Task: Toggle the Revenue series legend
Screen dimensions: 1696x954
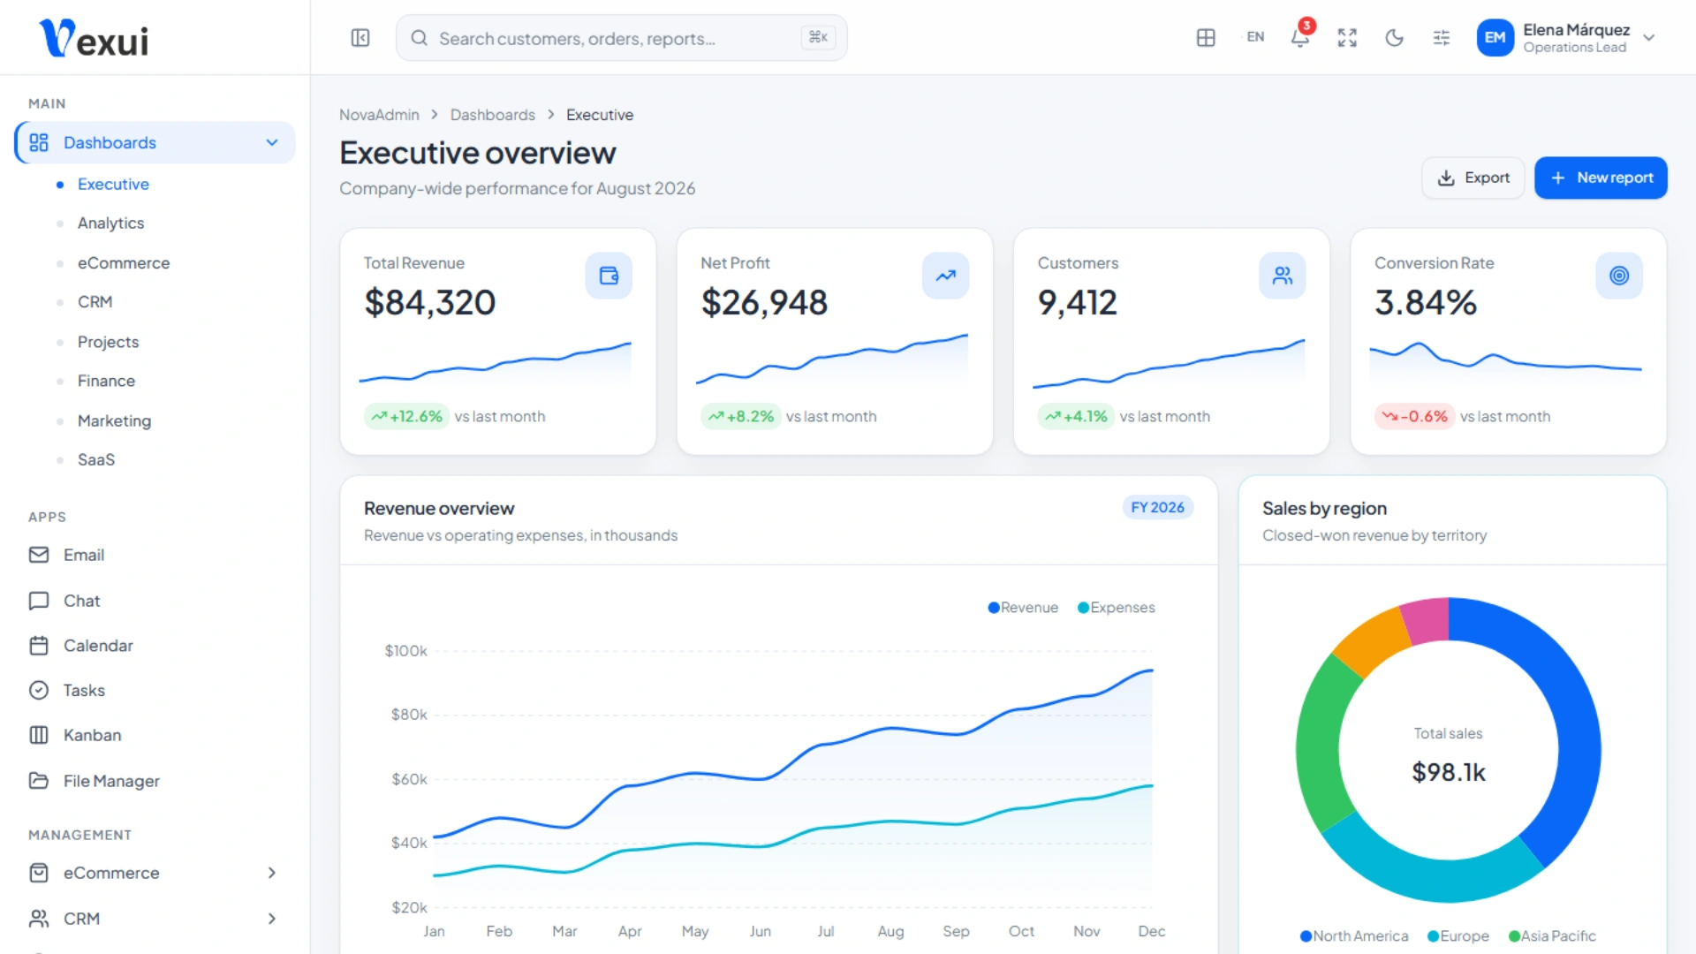Action: point(1023,608)
